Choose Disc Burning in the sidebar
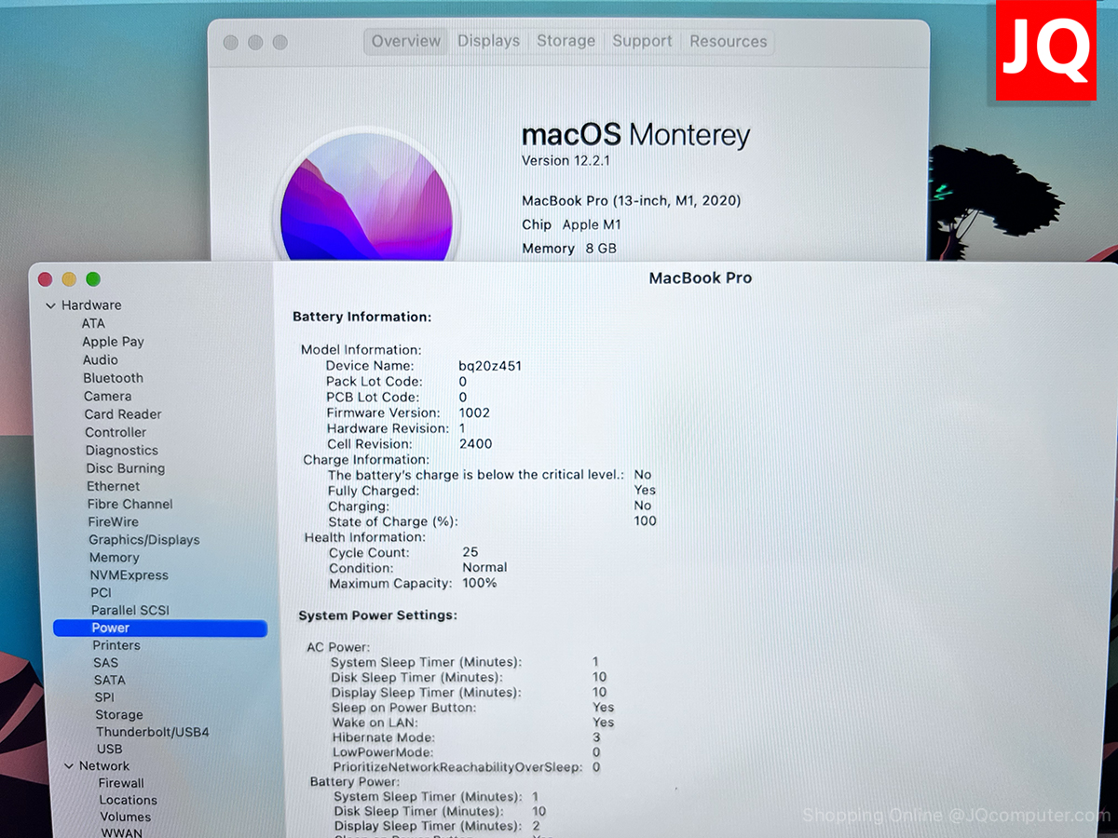Viewport: 1118px width, 838px height. [x=125, y=468]
